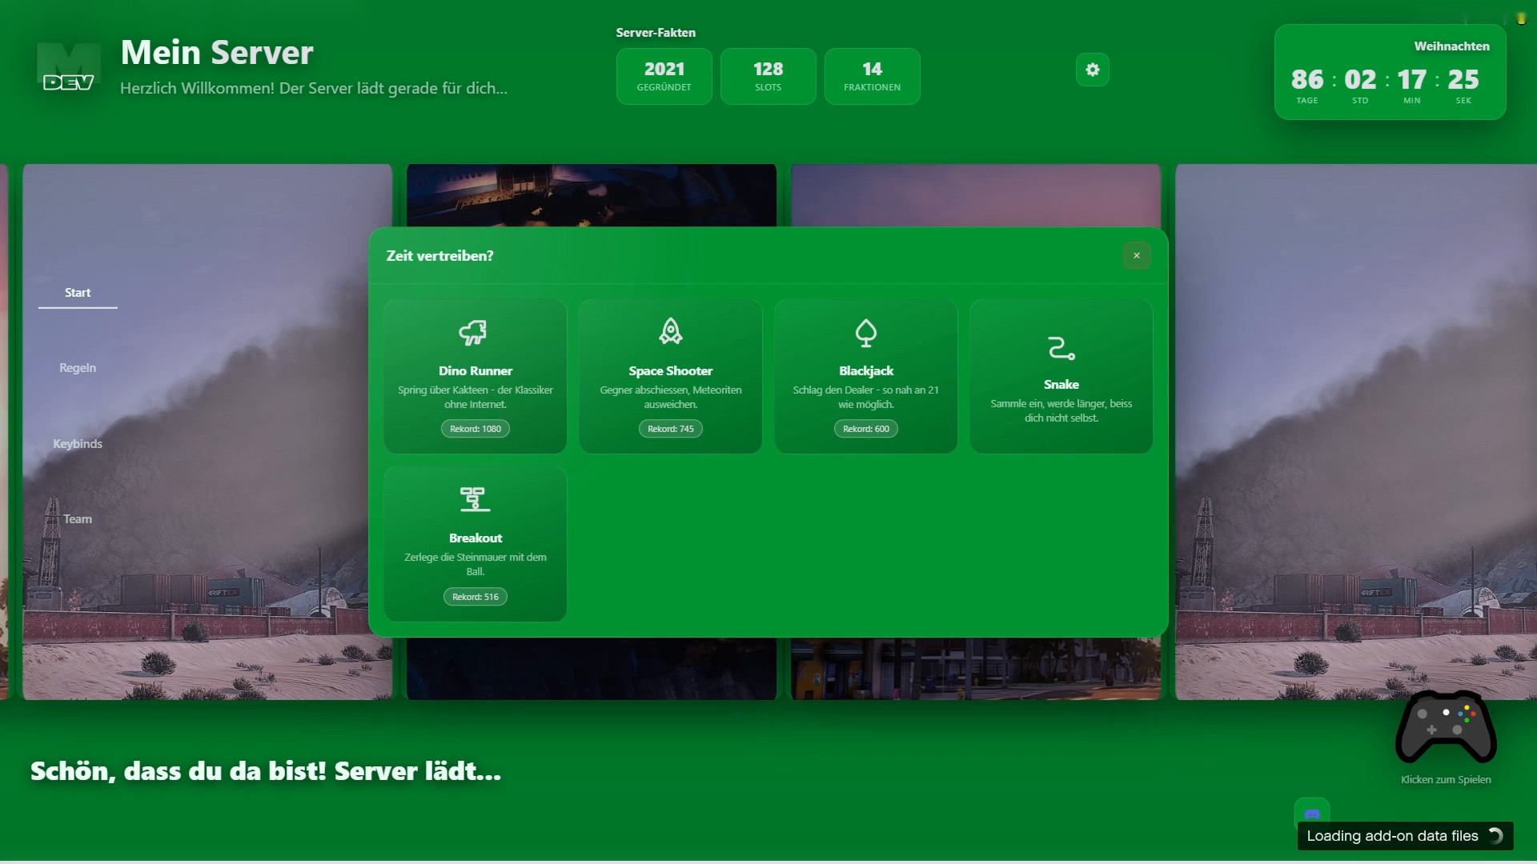The height and width of the screenshot is (864, 1537).
Task: Open the Regeln tab
Action: click(x=78, y=368)
